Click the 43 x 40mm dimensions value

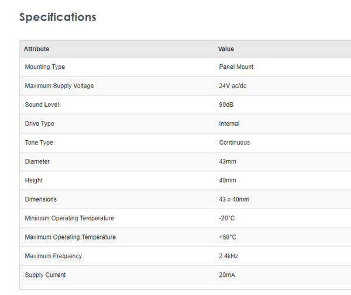(234, 199)
